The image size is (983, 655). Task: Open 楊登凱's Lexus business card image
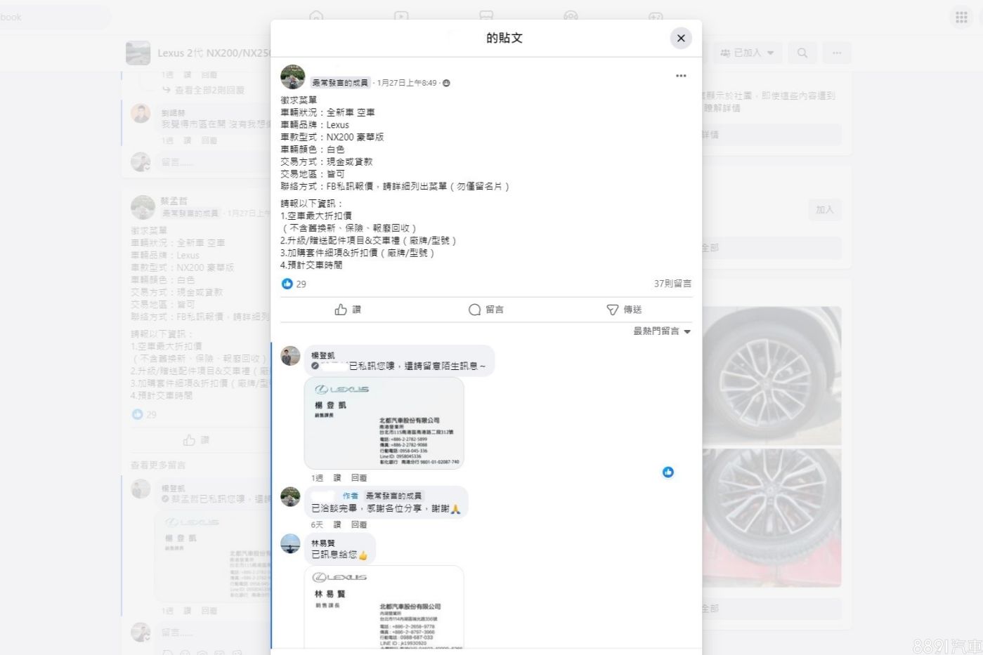[x=384, y=423]
